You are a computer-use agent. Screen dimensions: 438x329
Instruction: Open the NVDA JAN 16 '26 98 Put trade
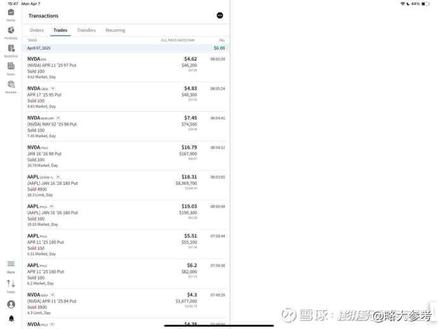point(126,156)
